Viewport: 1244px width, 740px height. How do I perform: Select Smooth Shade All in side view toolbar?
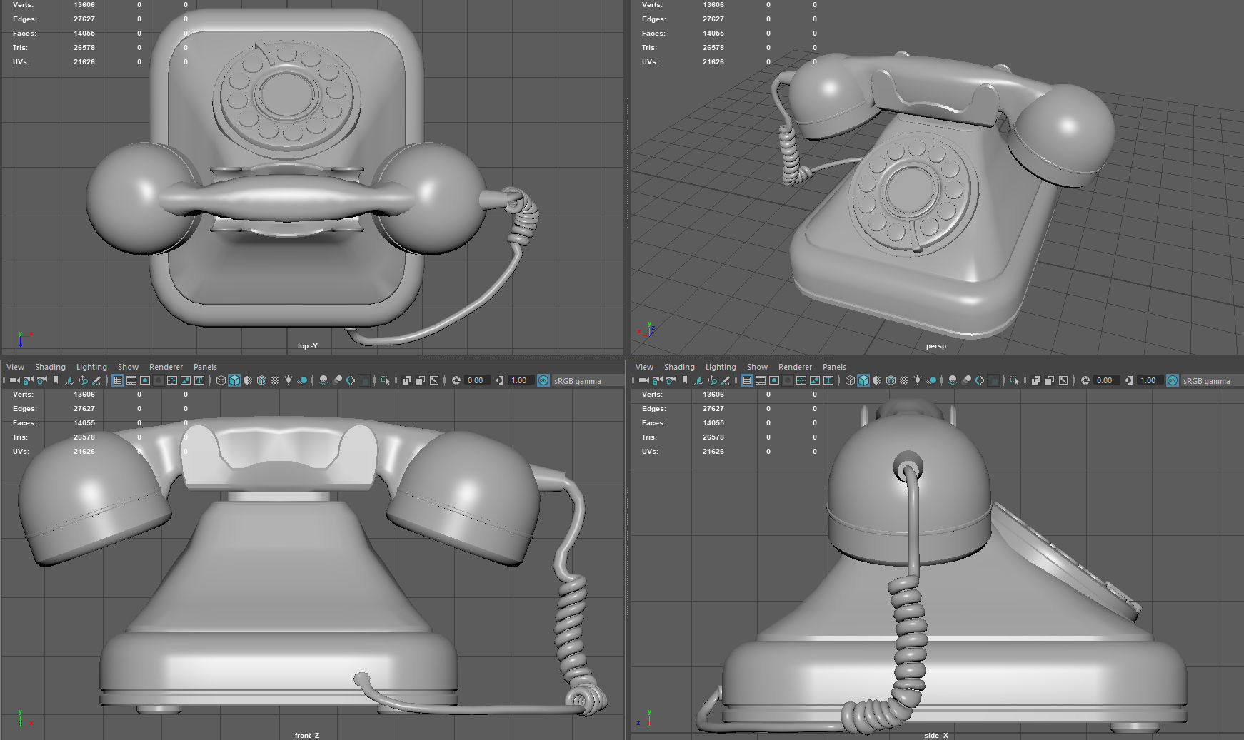coord(863,380)
